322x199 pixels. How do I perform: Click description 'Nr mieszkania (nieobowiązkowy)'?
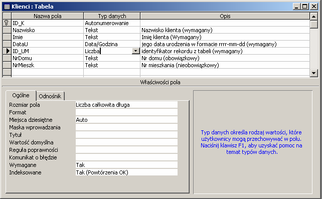[225, 65]
